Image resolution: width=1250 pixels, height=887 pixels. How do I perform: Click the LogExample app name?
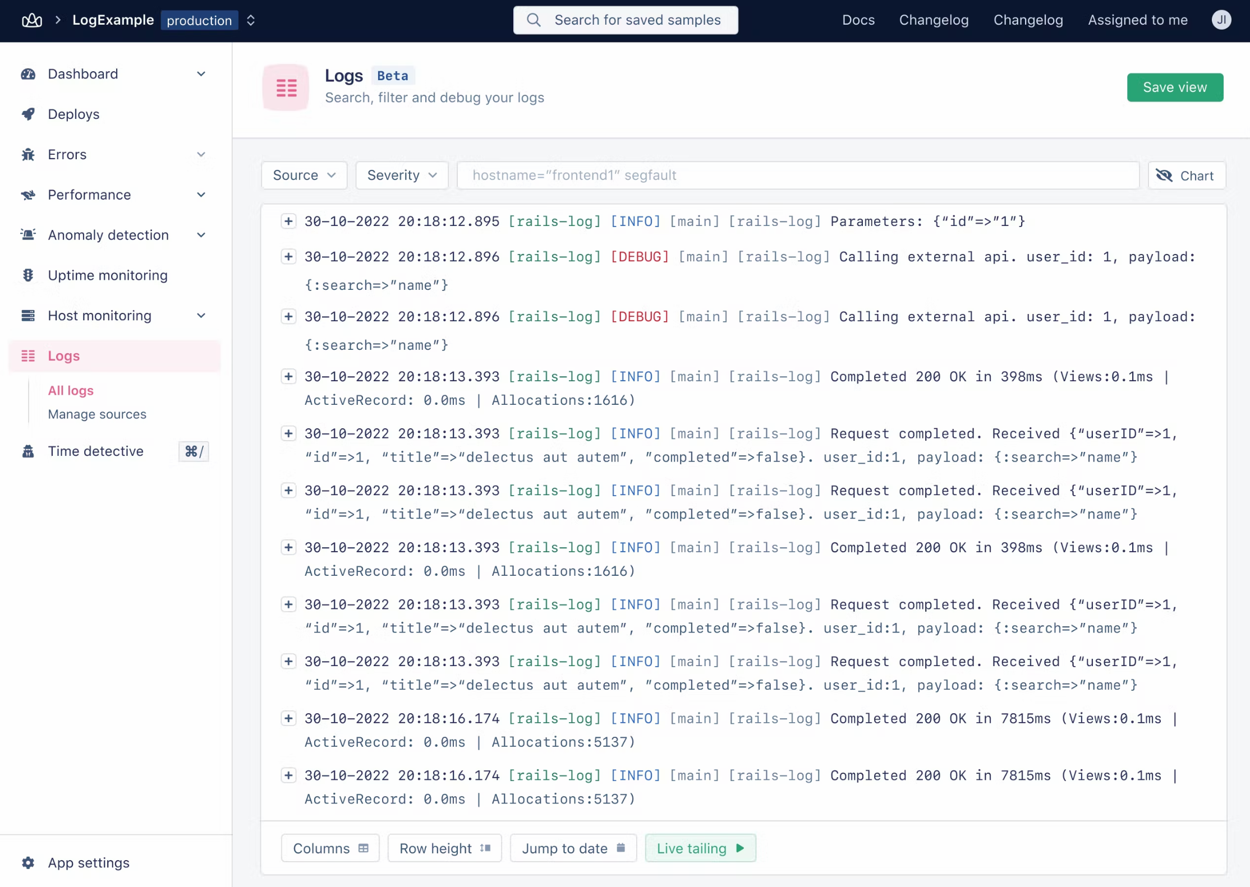113,20
